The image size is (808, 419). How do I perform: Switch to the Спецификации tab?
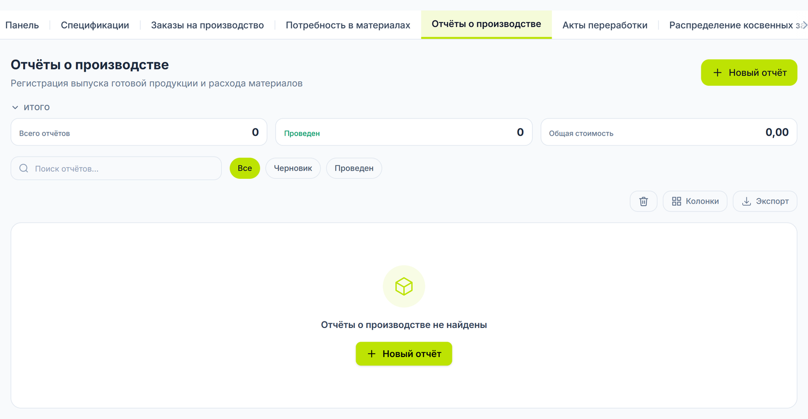coord(95,25)
